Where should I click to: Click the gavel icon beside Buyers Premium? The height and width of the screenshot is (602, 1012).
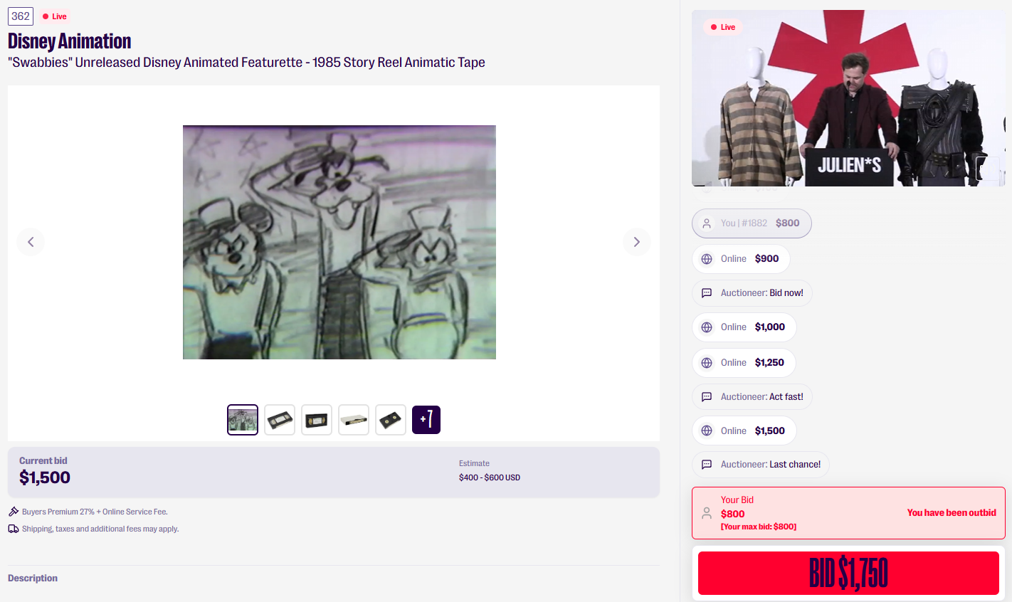coord(14,512)
